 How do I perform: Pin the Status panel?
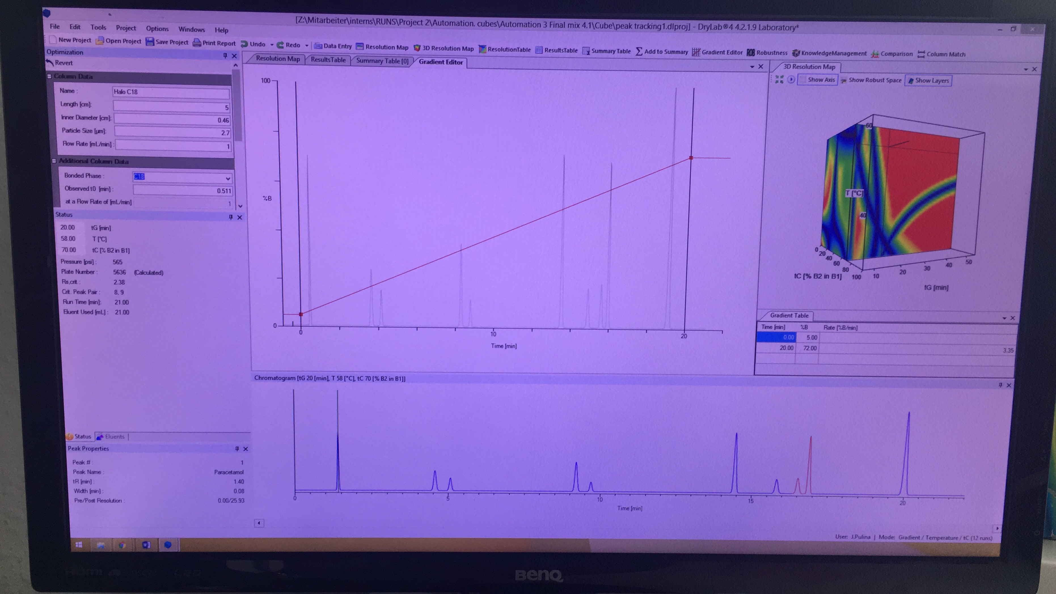coord(230,217)
